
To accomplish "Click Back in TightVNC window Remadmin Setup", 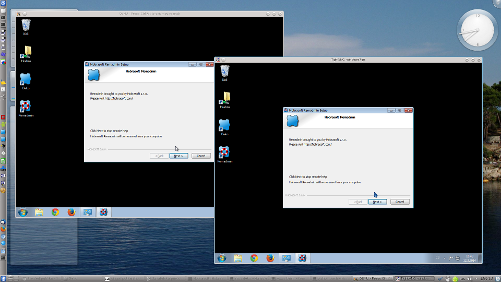I will pyautogui.click(x=358, y=202).
